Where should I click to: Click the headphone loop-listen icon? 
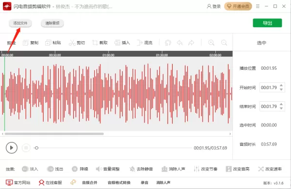168,43
